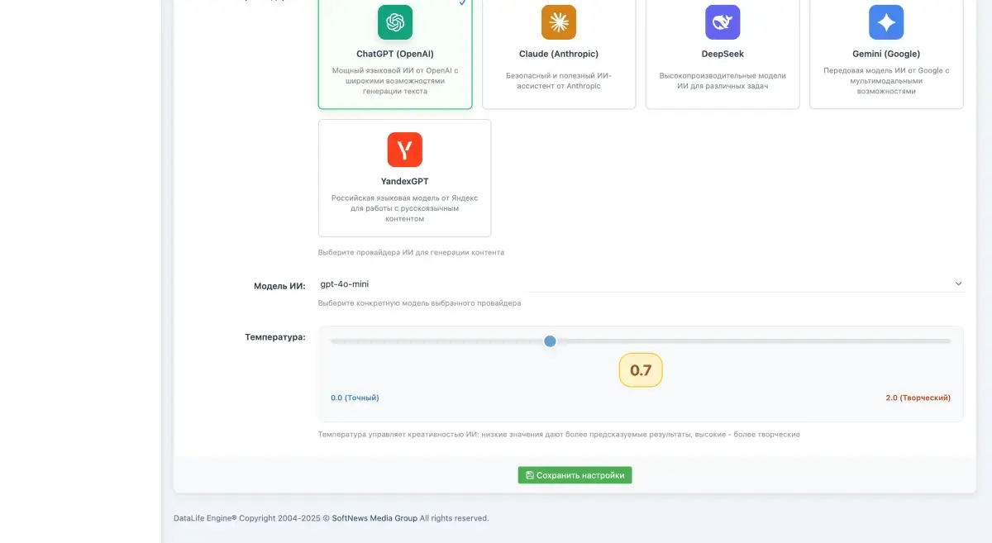This screenshot has height=543, width=992.
Task: Open the Модель ИИ dropdown showing gpt-4o-mini
Action: [x=641, y=283]
